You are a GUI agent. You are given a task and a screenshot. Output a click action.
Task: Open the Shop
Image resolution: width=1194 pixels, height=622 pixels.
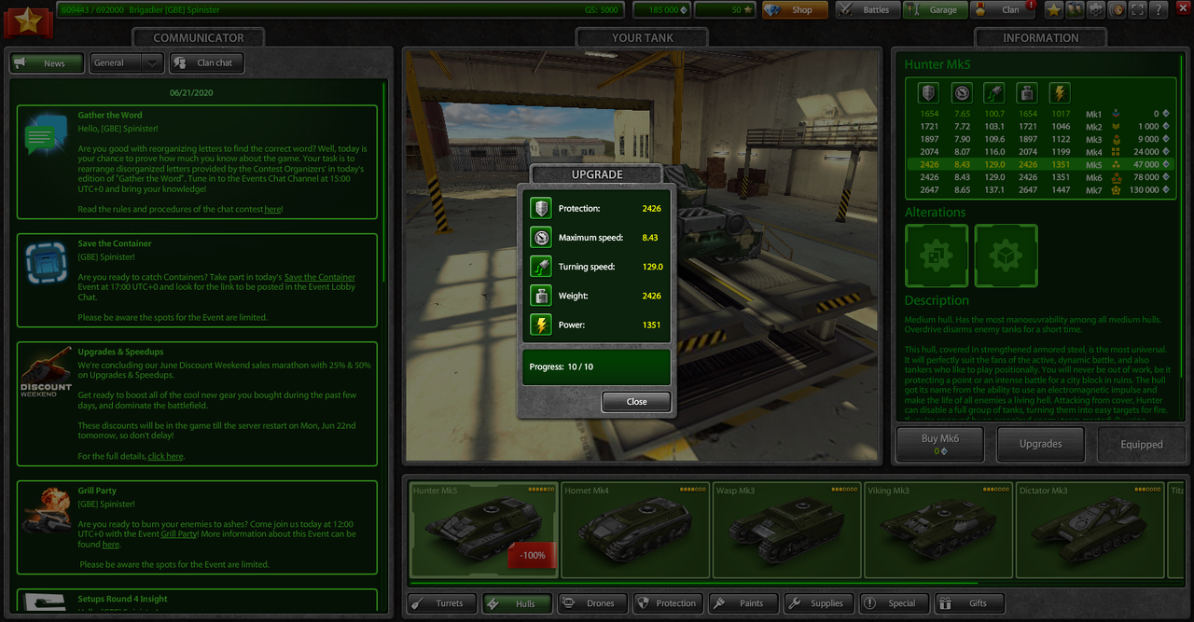pos(795,9)
